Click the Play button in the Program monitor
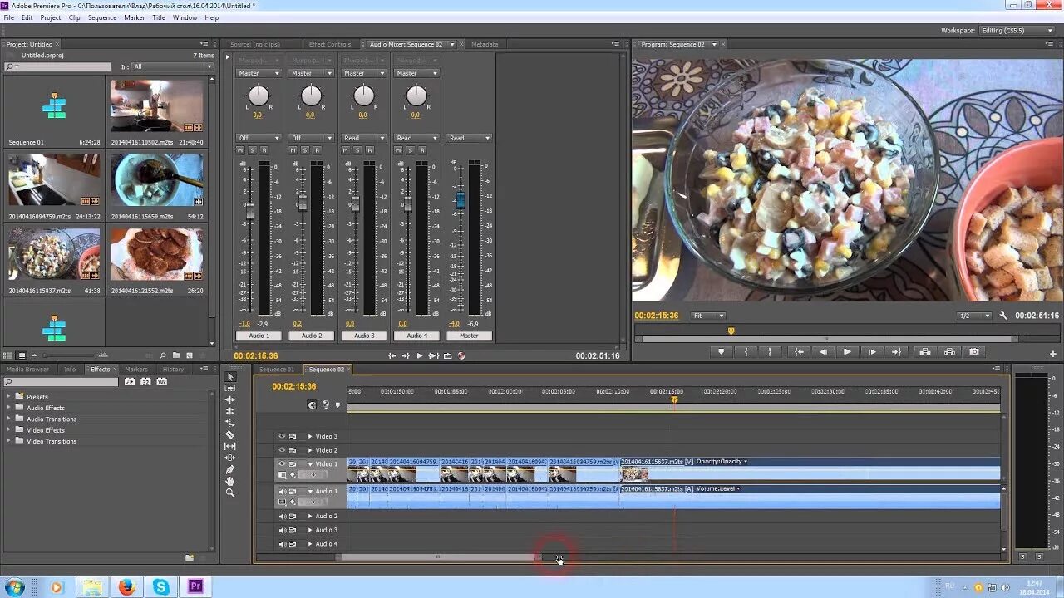Screen dimensions: 1064x598 846,350
